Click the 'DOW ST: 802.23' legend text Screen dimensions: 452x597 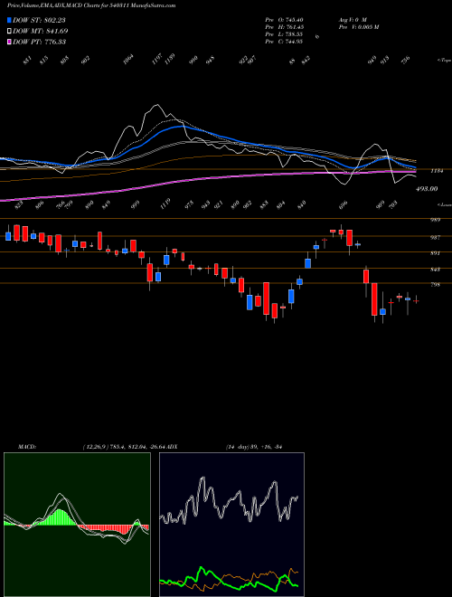pyautogui.click(x=39, y=20)
